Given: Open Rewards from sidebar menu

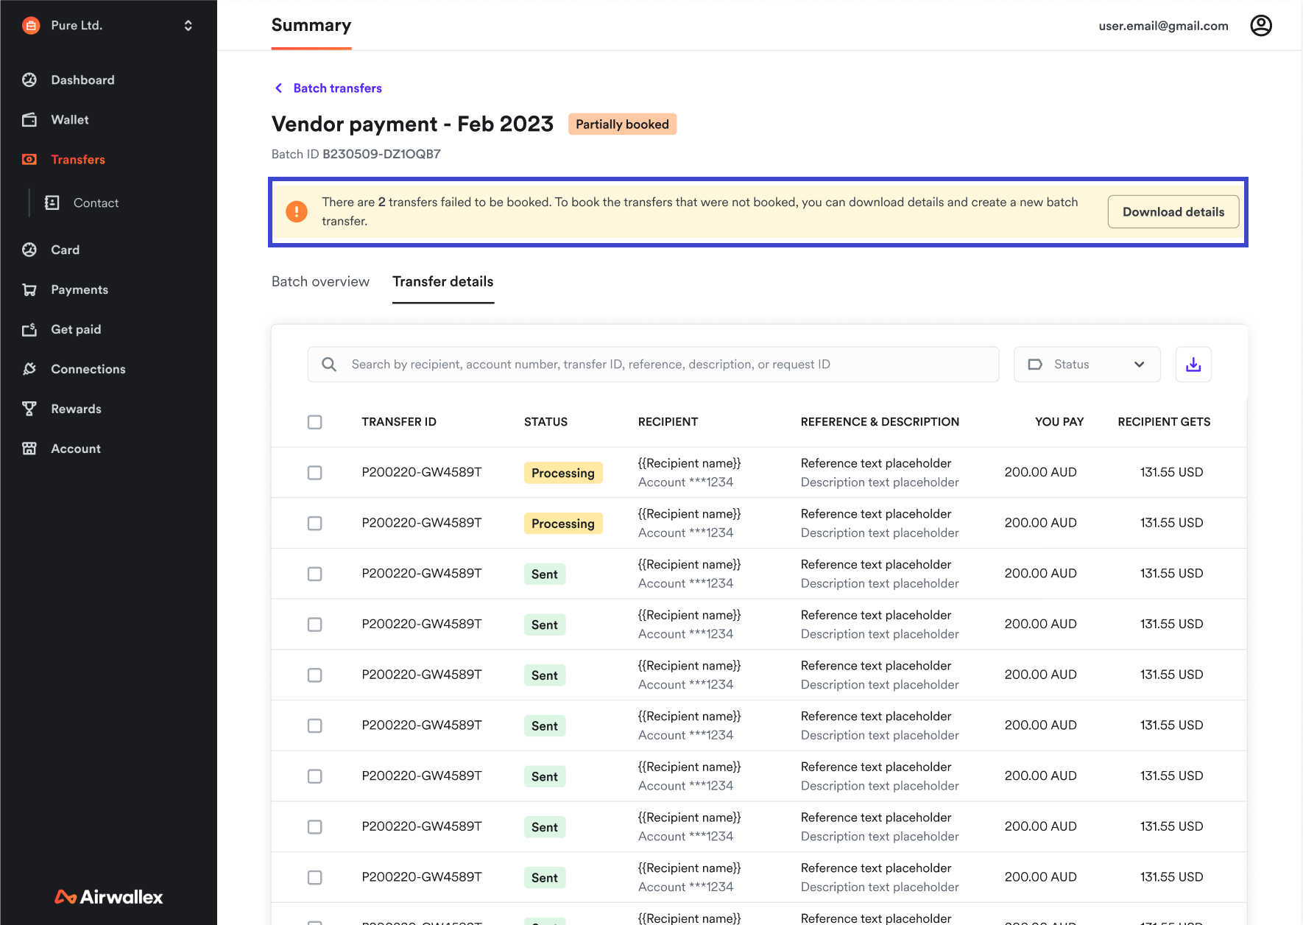Looking at the screenshot, I should click(76, 409).
